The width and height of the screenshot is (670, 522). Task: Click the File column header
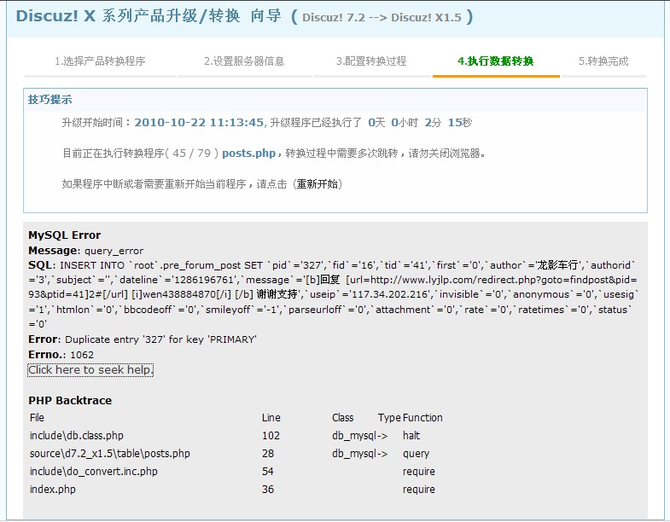click(37, 418)
